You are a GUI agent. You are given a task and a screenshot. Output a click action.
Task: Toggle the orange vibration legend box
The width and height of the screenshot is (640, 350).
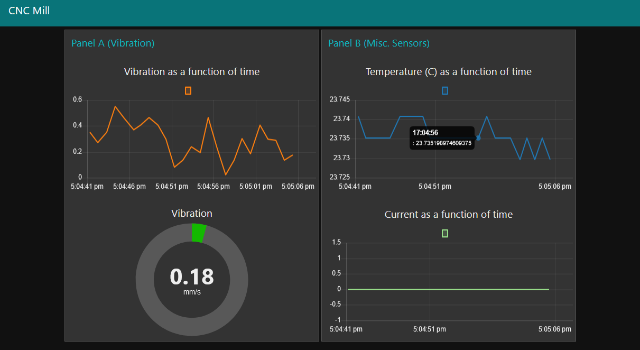pos(188,91)
